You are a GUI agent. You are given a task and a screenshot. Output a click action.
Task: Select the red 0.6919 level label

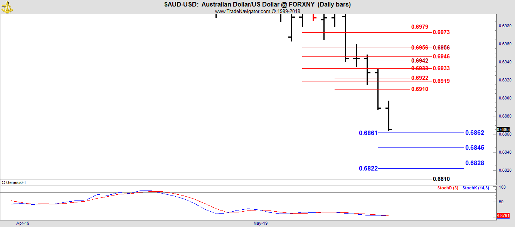[x=441, y=81]
